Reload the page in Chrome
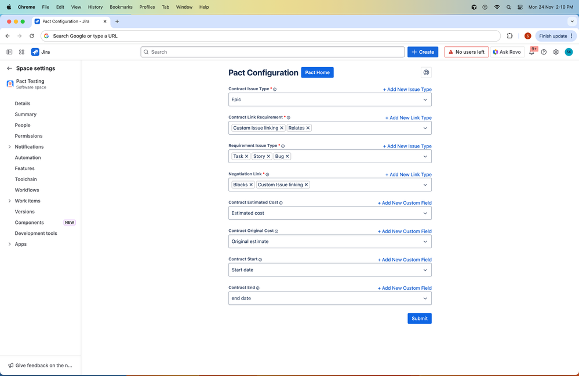The image size is (579, 376). [x=32, y=36]
